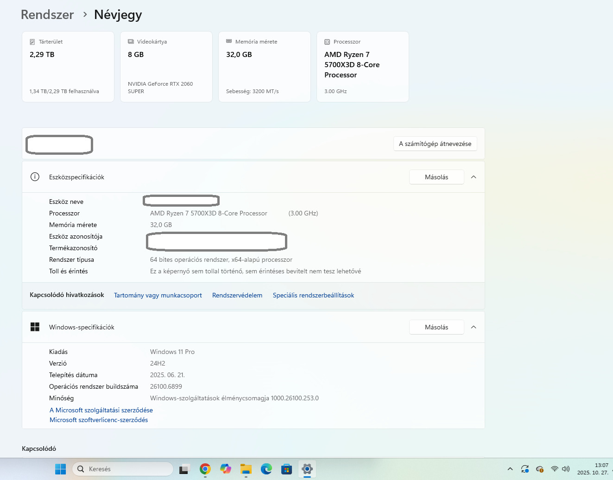Collapse the Eszközspecifikációk section chevron

(474, 177)
